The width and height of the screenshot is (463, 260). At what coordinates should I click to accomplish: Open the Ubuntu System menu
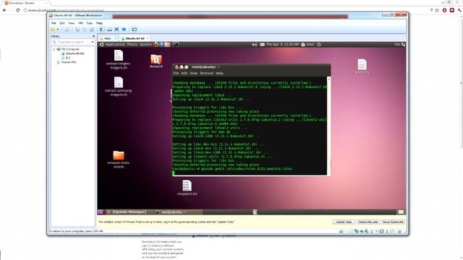click(145, 45)
